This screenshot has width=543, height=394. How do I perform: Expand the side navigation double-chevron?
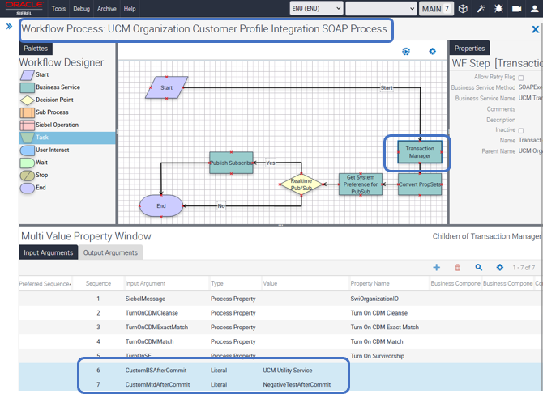coord(9,26)
